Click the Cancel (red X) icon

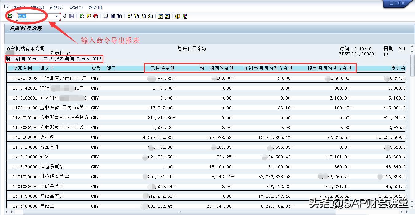(x=95, y=16)
